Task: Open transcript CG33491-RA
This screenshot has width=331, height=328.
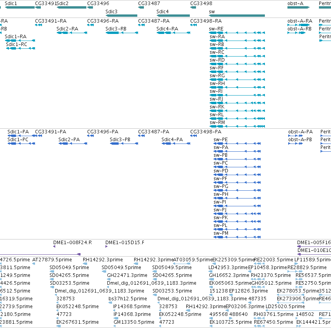Action: (x=39, y=25)
